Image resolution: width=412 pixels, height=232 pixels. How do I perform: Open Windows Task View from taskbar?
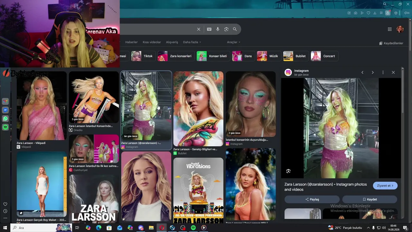(77, 228)
